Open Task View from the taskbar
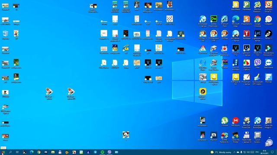 (x=17, y=152)
